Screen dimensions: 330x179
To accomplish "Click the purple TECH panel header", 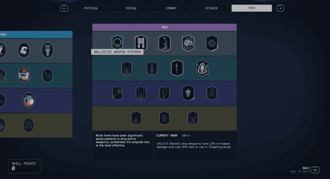I will pos(165,27).
